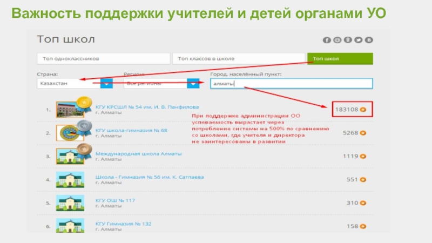Share via the Facebook icon
The width and height of the screenshot is (432, 243).
(327, 40)
